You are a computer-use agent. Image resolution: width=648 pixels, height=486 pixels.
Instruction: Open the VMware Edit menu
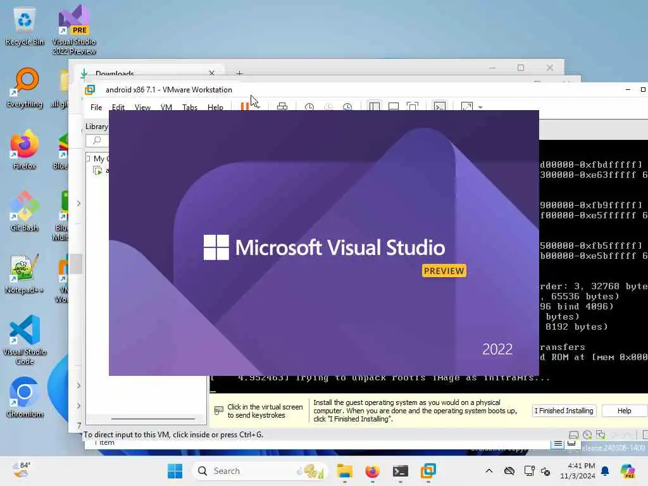click(118, 108)
